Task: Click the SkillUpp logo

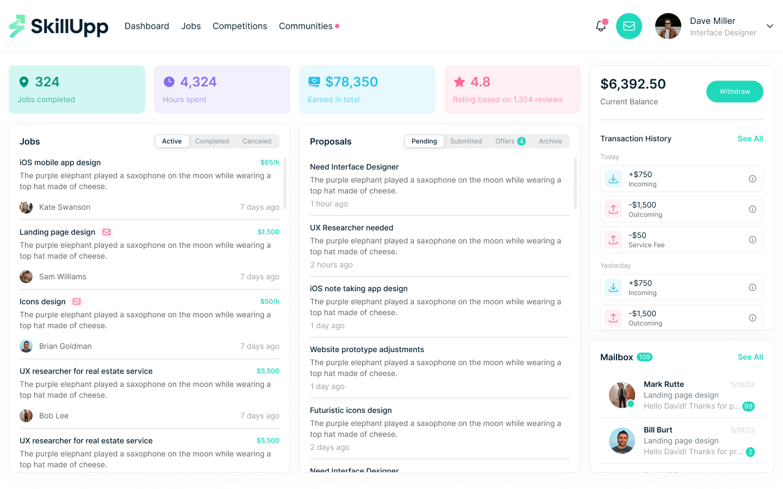Action: [x=59, y=26]
